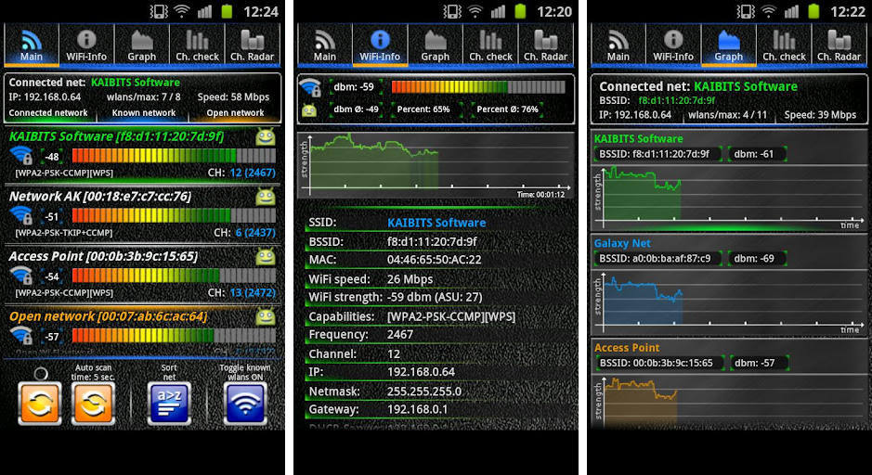Click Android icon beside Open network row
This screenshot has width=872, height=475.
coord(266,316)
